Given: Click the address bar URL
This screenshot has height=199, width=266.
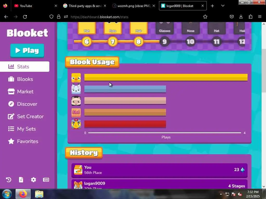Looking at the screenshot, I should [99, 17].
